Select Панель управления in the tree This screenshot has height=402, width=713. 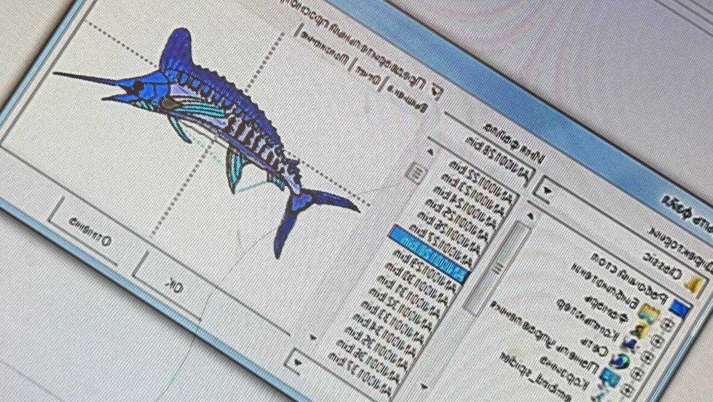(x=545, y=337)
